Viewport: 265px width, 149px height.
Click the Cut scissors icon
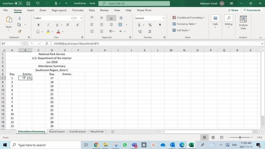tap(19, 18)
